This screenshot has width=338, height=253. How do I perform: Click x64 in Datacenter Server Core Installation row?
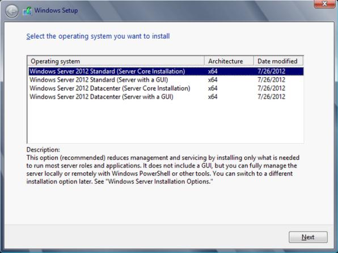213,88
